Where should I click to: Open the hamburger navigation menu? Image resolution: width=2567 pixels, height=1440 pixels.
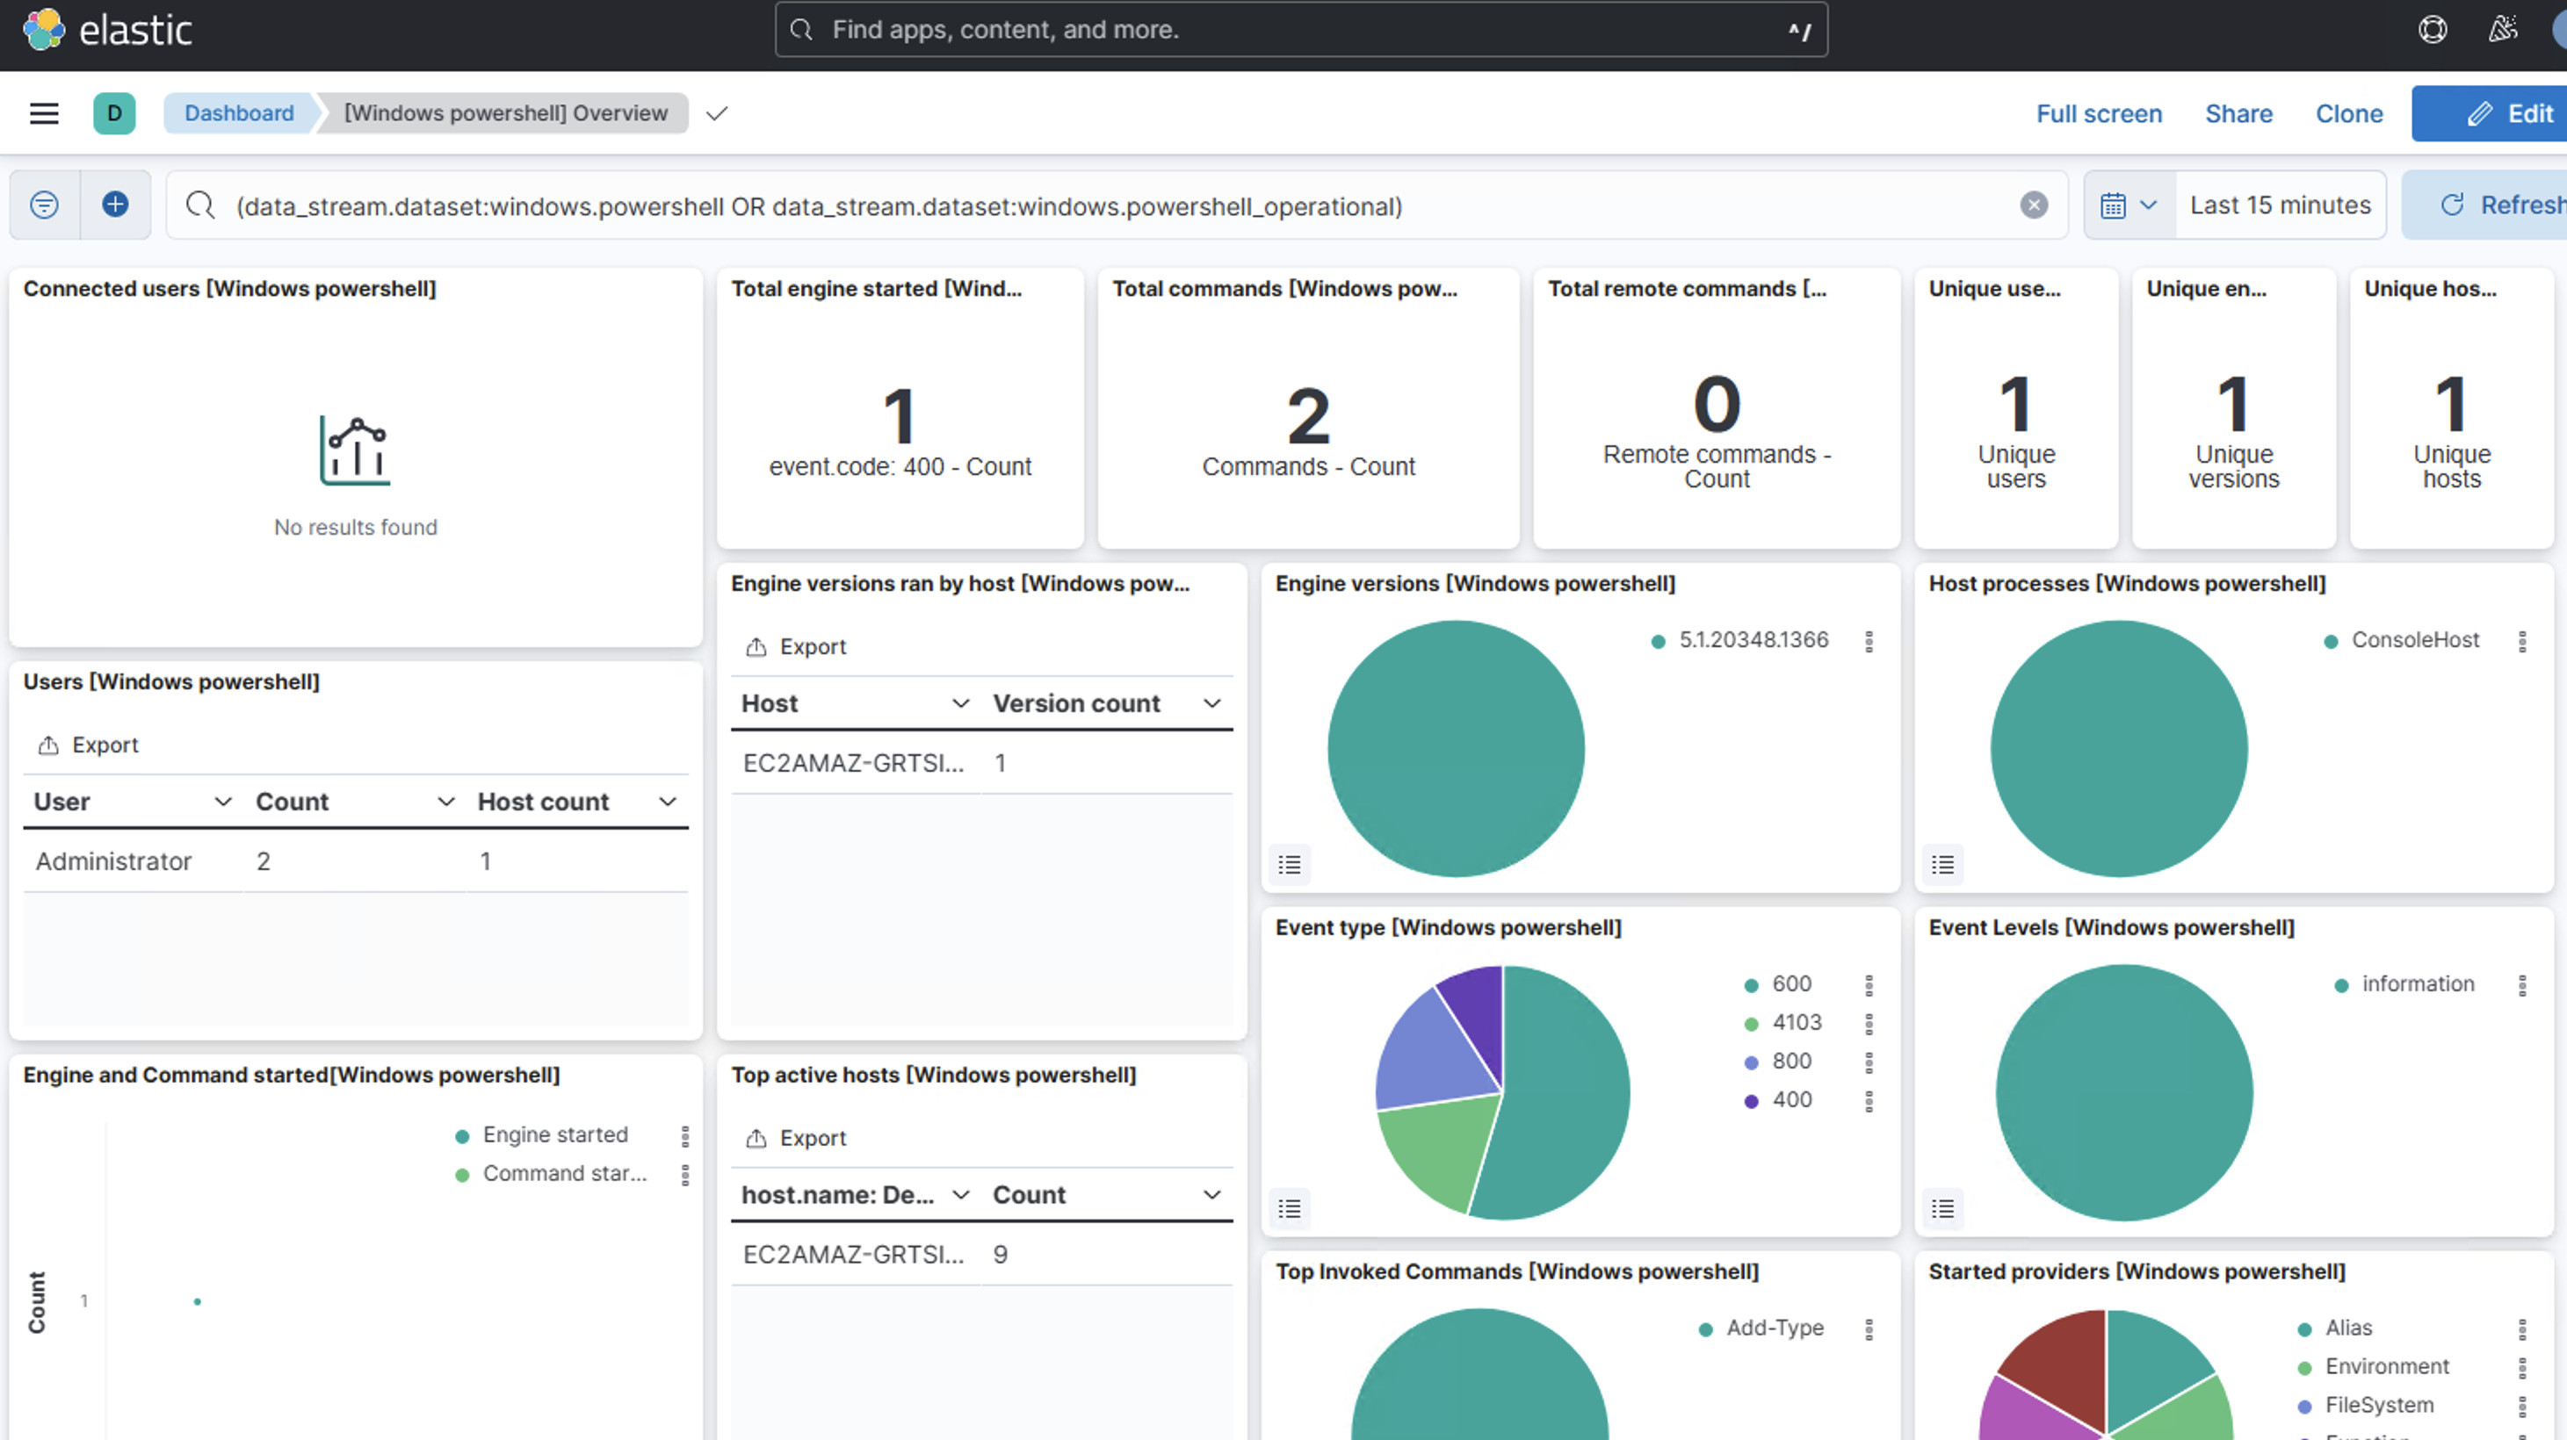[x=44, y=113]
